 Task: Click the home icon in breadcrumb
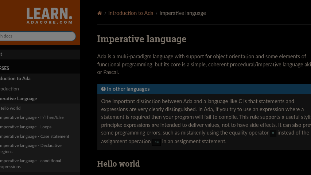tap(100, 13)
